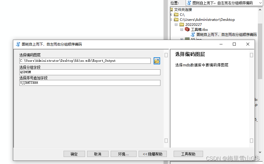
Task: Select 工具箱.tbx in the catalog tree
Action: click(199, 30)
